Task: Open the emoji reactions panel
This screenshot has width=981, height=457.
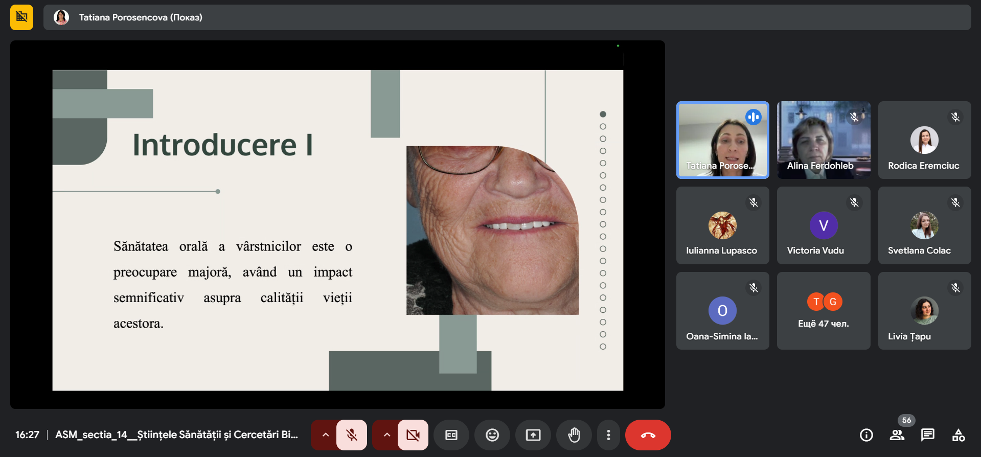Action: pos(492,435)
